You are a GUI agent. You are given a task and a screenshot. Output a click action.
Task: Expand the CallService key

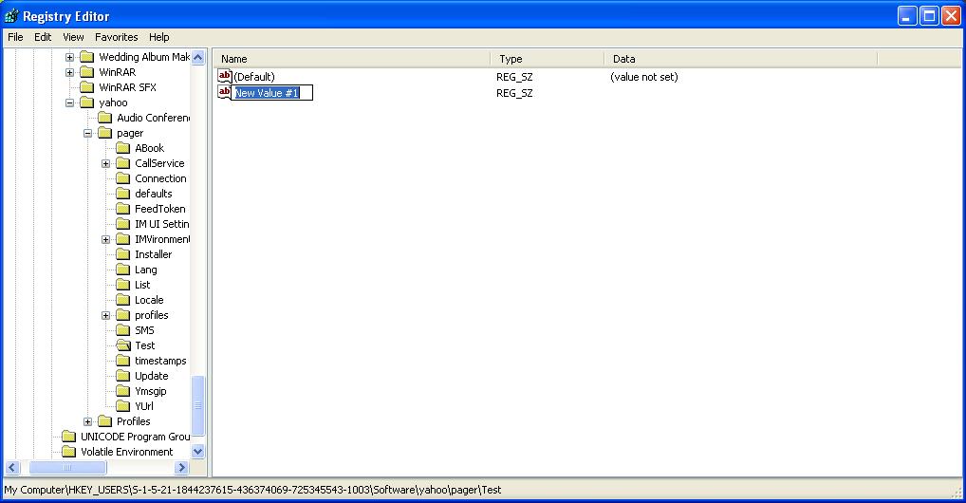click(105, 163)
